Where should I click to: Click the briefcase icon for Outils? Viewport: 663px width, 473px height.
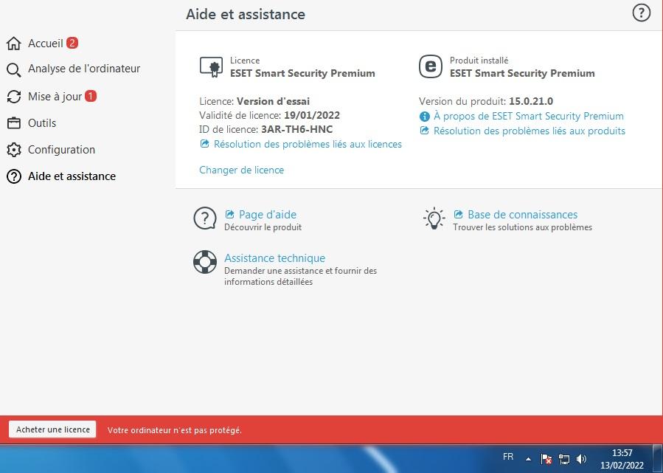coord(14,123)
